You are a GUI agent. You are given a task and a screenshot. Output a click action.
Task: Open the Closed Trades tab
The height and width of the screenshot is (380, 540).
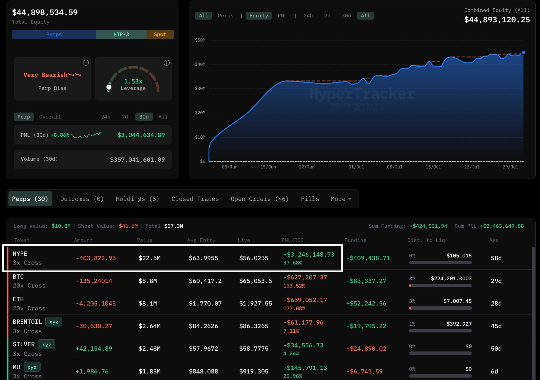(x=195, y=199)
